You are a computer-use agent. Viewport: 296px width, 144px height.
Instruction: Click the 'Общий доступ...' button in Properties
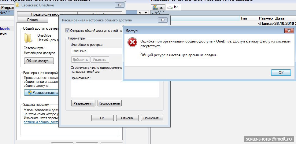coord(39,61)
